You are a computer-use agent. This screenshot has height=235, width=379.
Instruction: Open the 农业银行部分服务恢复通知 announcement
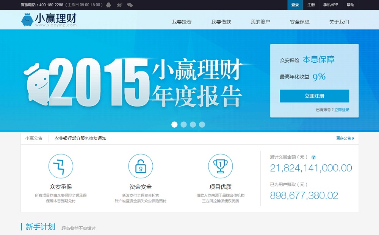tap(80, 138)
